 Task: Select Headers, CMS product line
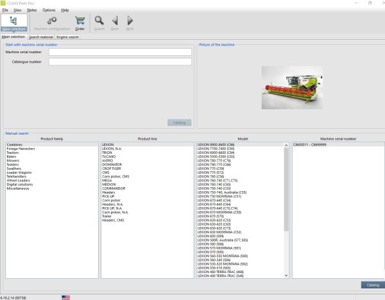click(x=148, y=221)
